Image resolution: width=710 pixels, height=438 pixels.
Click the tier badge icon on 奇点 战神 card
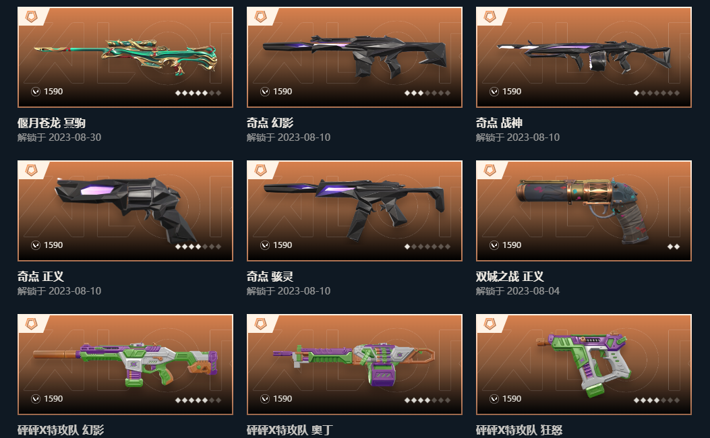pyautogui.click(x=490, y=17)
